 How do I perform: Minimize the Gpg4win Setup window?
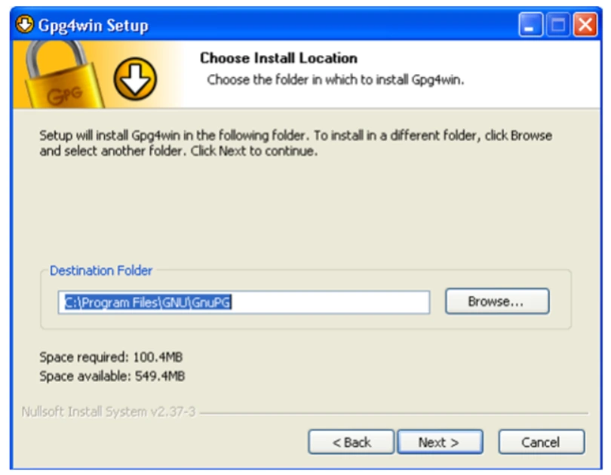(x=531, y=25)
